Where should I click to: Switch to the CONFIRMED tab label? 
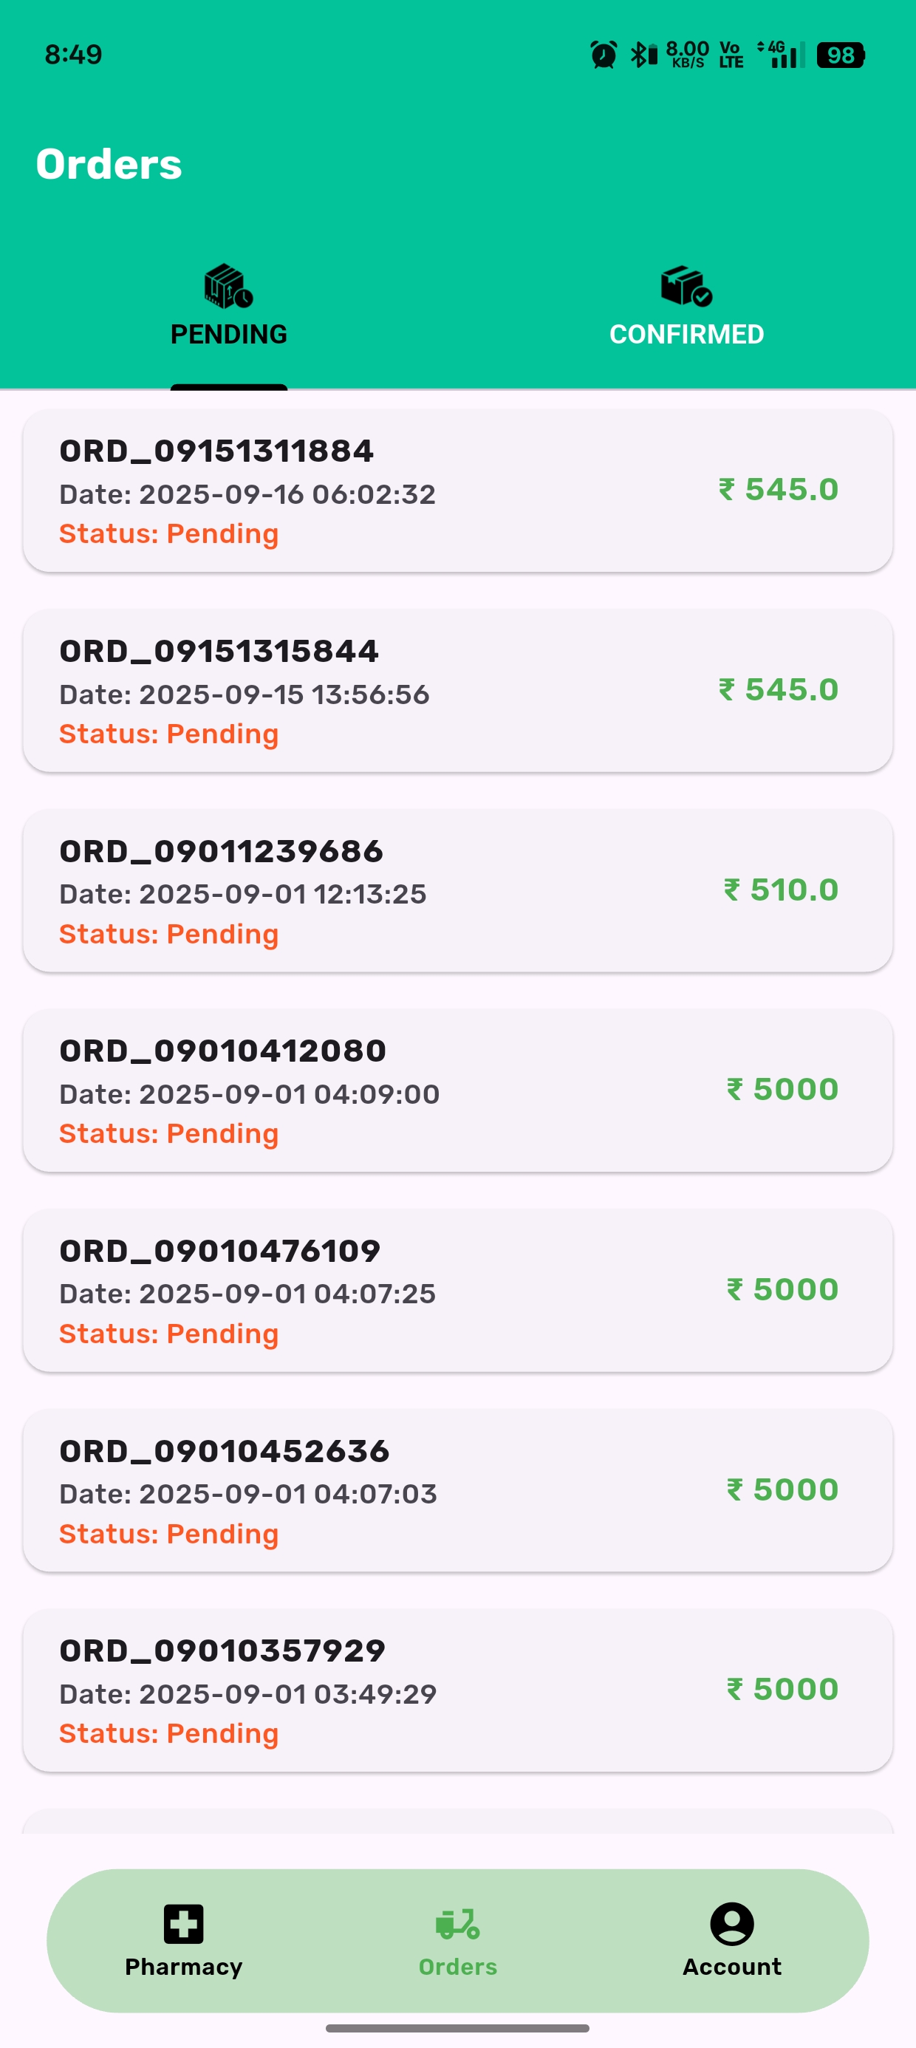686,334
